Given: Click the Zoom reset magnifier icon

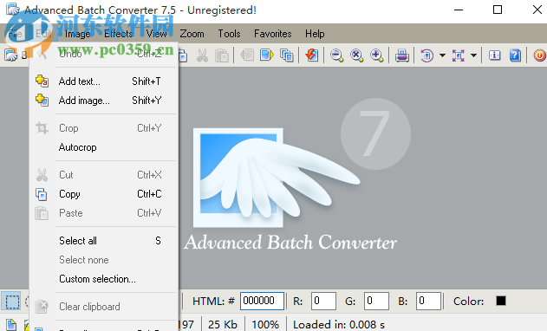Looking at the screenshot, I should [x=356, y=55].
